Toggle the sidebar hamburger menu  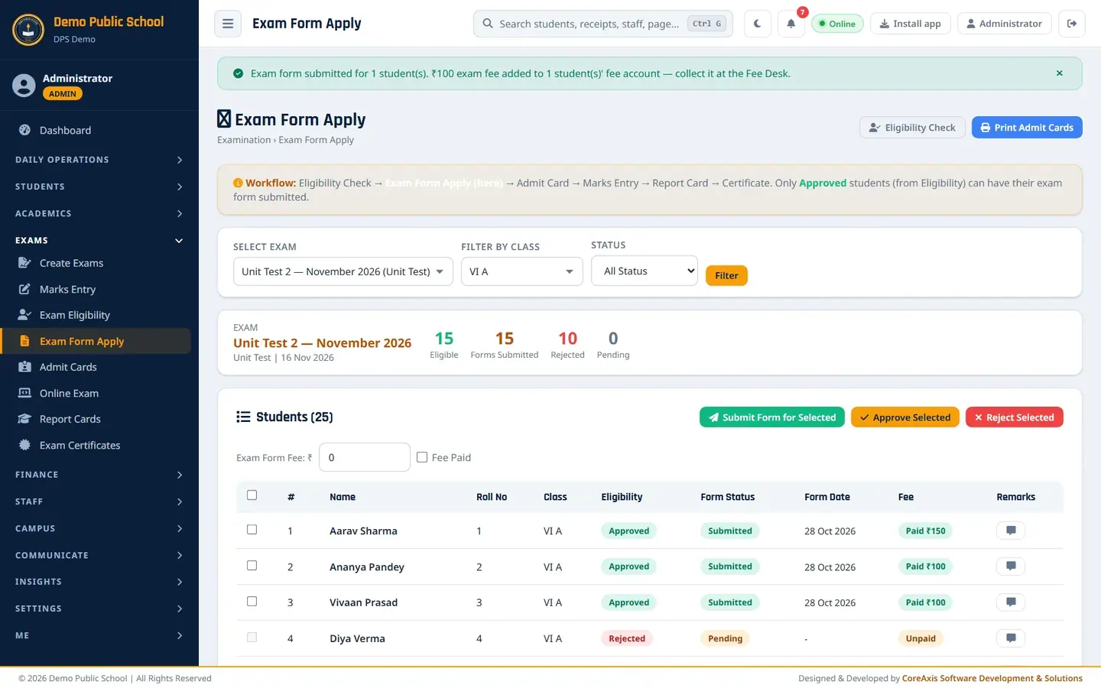(x=228, y=24)
